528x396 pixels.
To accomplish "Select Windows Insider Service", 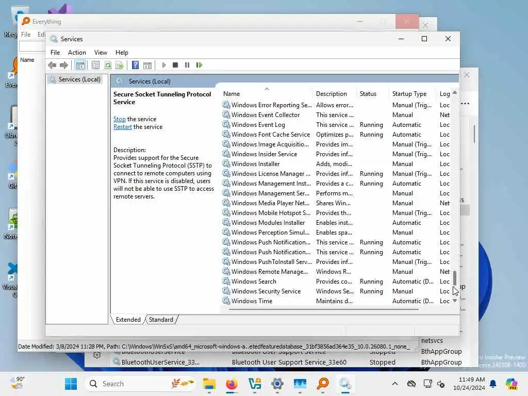I will [336, 154].
